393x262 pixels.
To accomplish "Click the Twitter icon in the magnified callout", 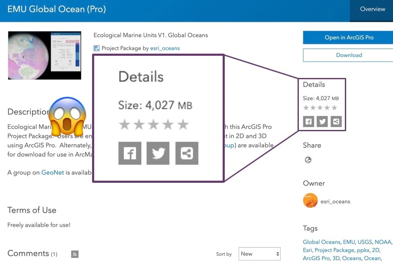I will point(158,153).
